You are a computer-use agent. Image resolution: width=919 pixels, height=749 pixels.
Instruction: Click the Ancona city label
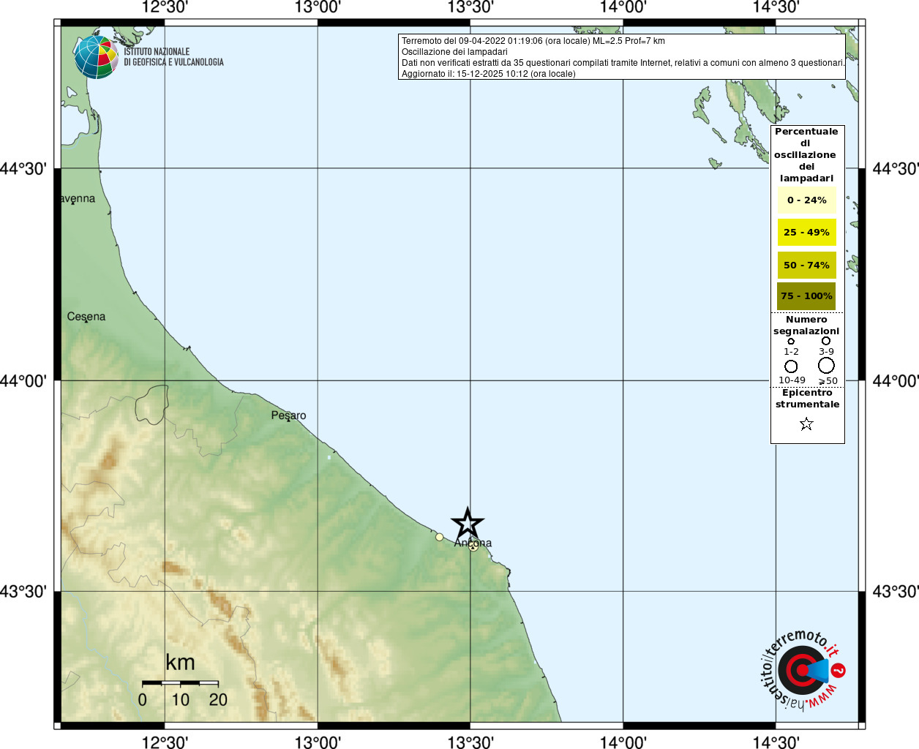point(473,543)
